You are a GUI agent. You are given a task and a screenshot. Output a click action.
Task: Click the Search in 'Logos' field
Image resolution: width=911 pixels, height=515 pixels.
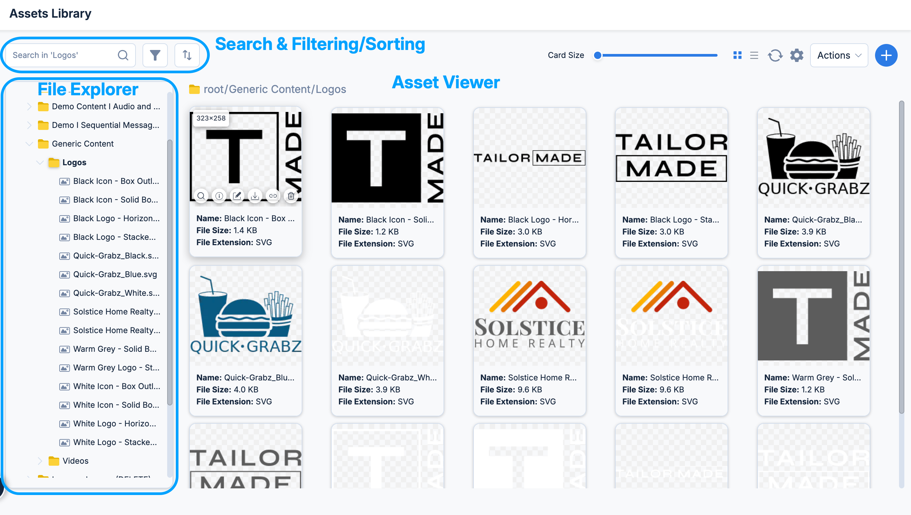pos(71,55)
